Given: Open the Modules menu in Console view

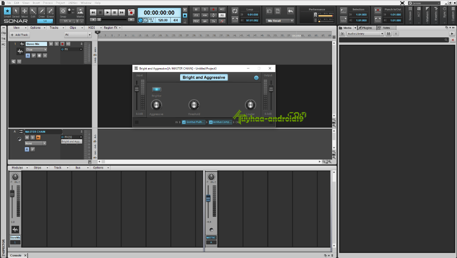Looking at the screenshot, I should (19, 168).
